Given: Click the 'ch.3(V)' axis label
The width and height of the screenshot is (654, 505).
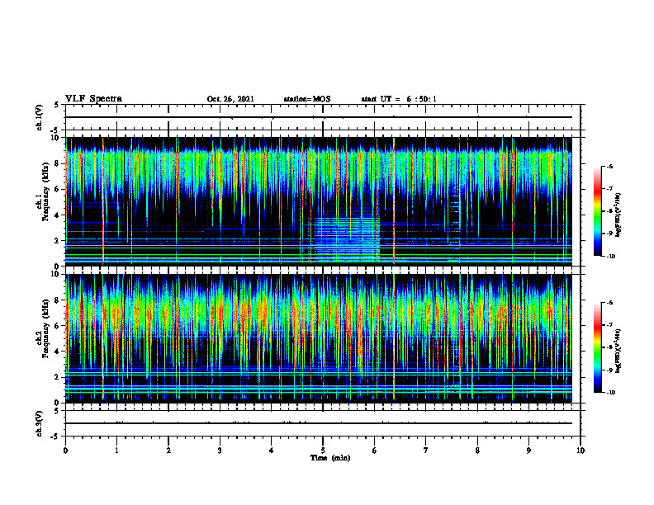Looking at the screenshot, I should tap(39, 424).
